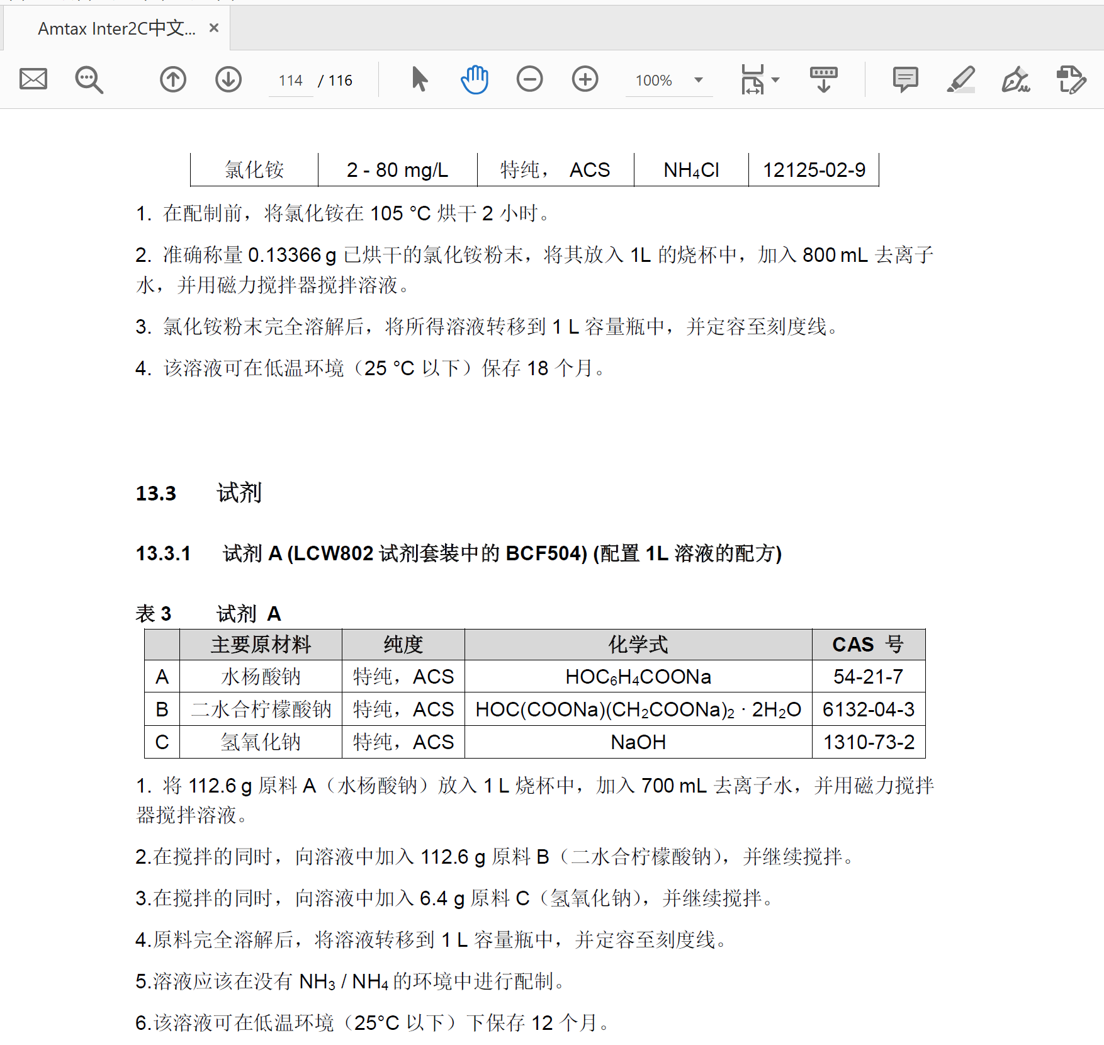
Task: Advance to the next page
Action: tap(228, 79)
